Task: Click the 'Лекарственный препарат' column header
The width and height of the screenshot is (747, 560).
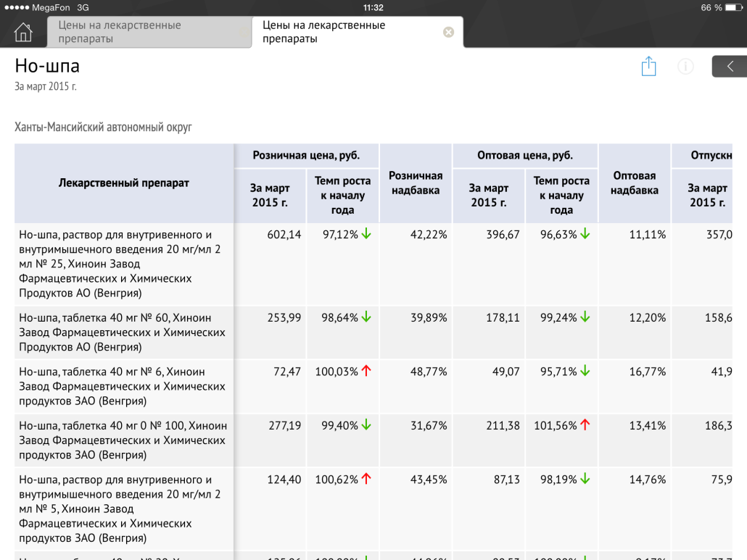Action: tap(124, 183)
